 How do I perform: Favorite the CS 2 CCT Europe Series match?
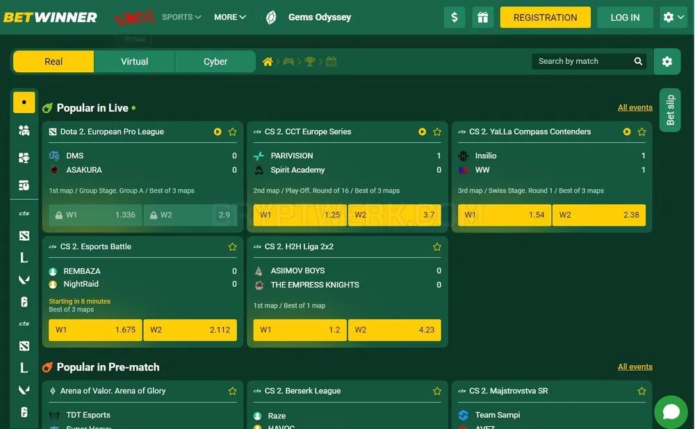pyautogui.click(x=437, y=131)
